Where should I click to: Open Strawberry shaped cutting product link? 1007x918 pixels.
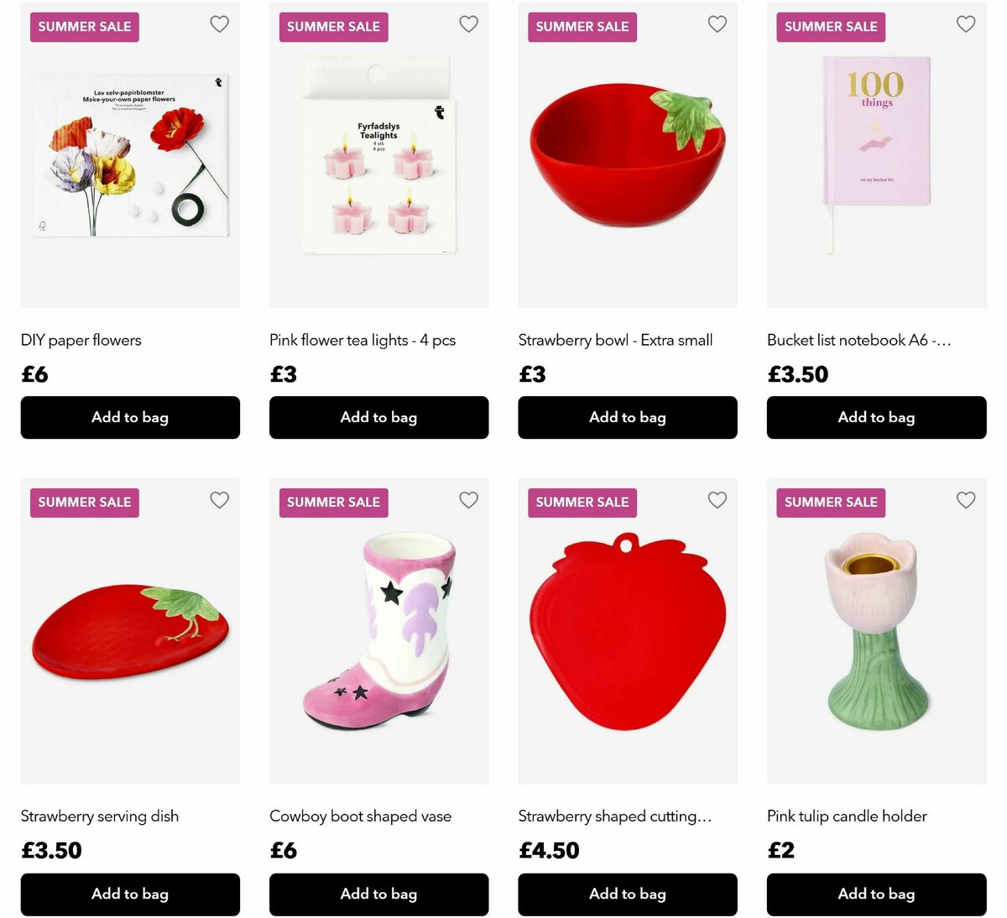615,816
